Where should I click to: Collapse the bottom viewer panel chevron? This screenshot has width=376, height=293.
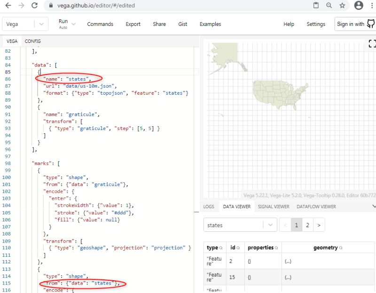tap(374, 206)
